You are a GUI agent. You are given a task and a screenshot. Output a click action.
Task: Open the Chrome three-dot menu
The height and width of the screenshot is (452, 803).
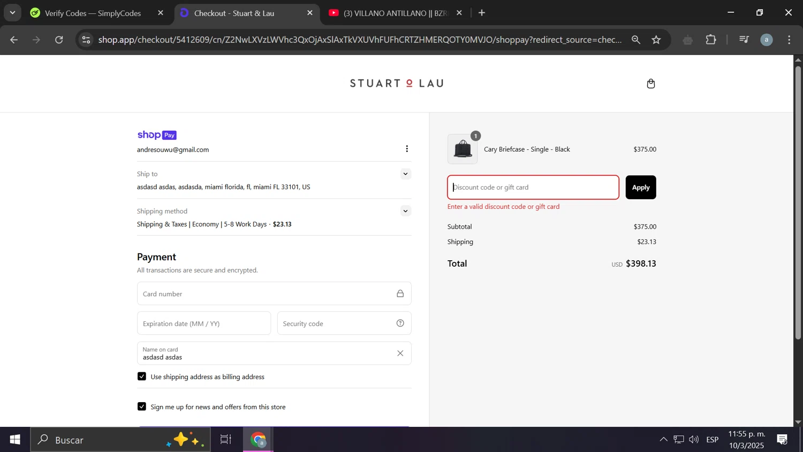point(789,40)
